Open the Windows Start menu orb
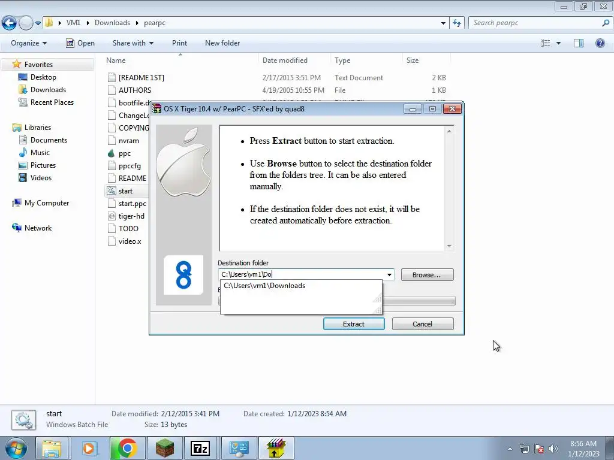 (16, 448)
